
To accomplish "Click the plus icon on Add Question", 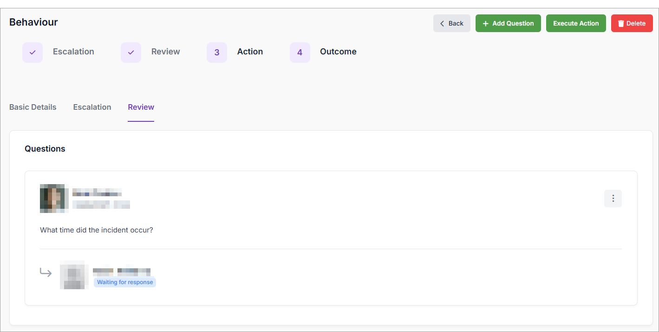I will click(x=486, y=24).
